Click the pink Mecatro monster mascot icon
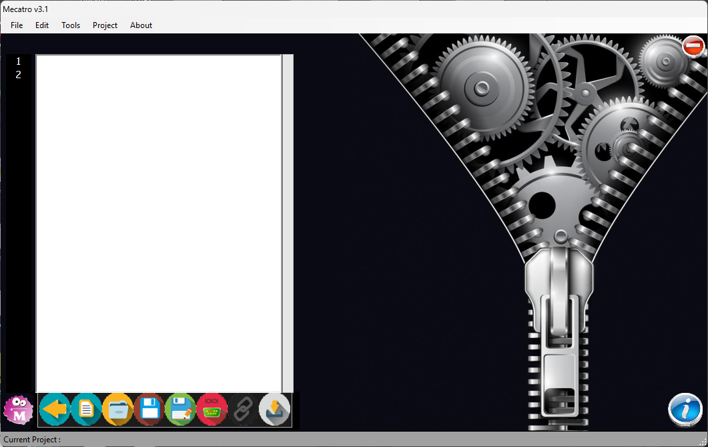The width and height of the screenshot is (708, 447). point(19,410)
